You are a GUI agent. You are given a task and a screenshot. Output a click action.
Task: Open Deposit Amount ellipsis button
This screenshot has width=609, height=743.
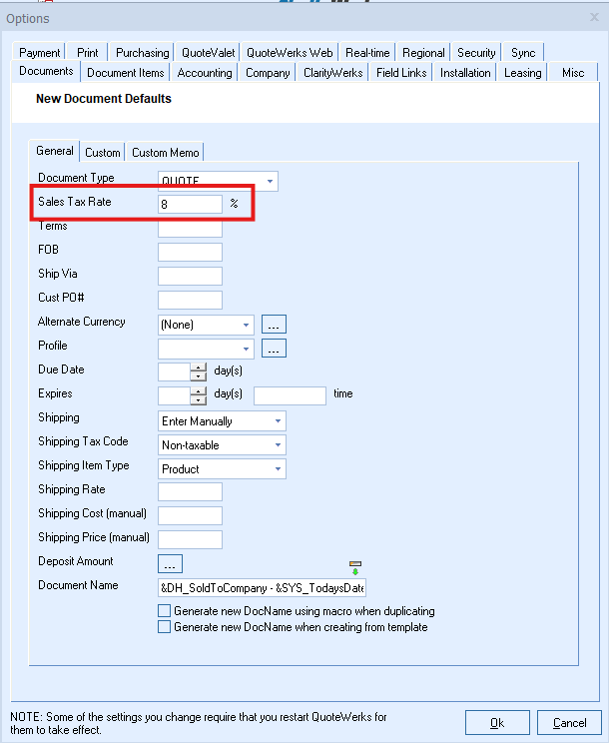170,563
